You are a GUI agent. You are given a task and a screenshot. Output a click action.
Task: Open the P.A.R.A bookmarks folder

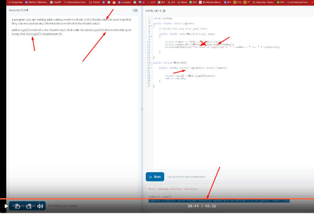pyautogui.click(x=95, y=2)
